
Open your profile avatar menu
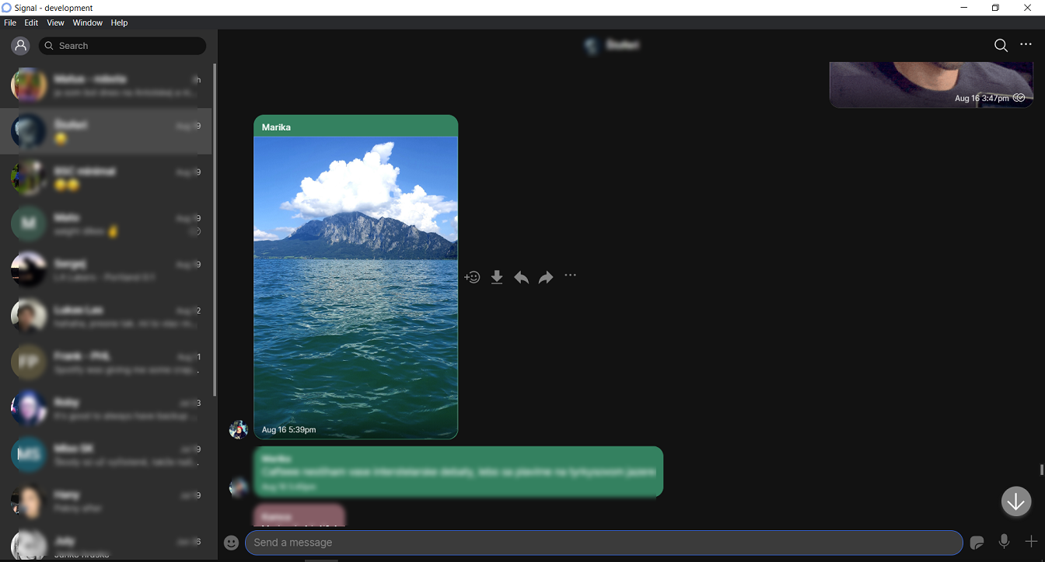(x=21, y=46)
